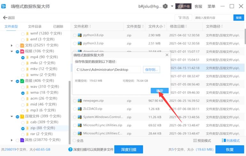The height and width of the screenshot is (156, 246).
Task: Click the m4v folder icon
Action: point(27,63)
